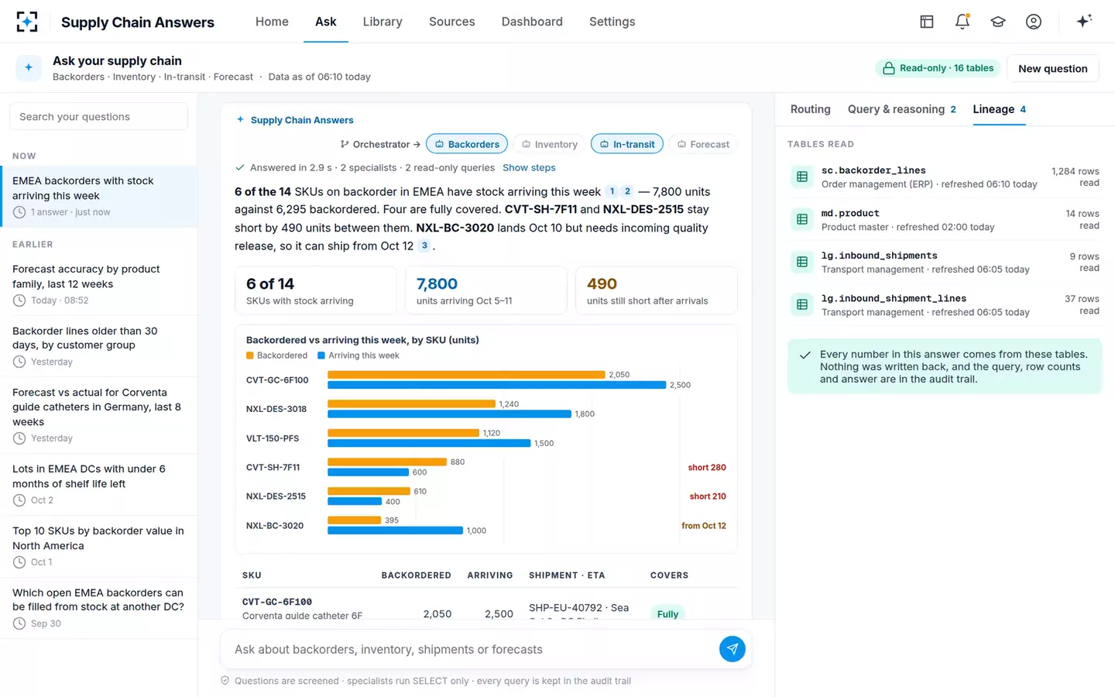Viewport: 1115px width, 697px height.
Task: Click the plus icon beside Ask your supply chain
Action: 29,68
